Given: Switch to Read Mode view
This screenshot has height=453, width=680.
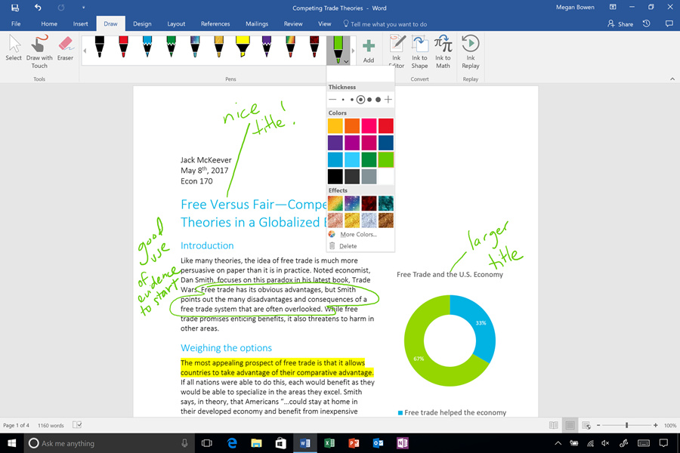Looking at the screenshot, I should pyautogui.click(x=554, y=425).
